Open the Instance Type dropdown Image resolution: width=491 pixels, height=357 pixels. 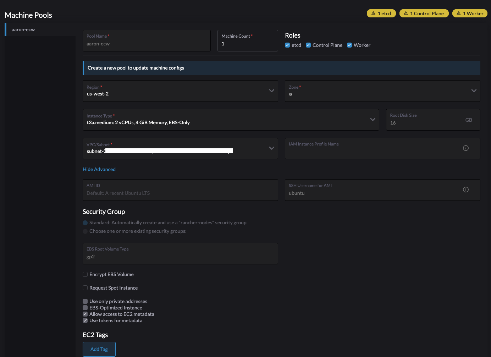(x=373, y=120)
